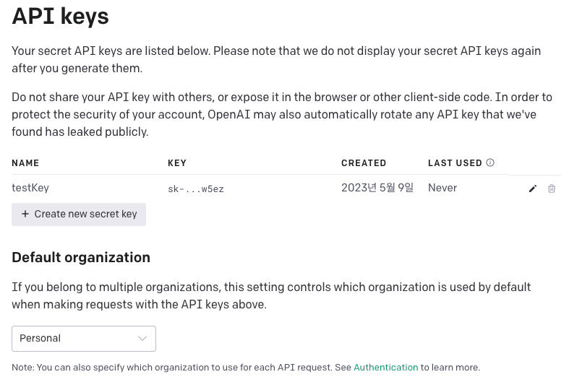Click the NAME column header
569x390 pixels.
click(x=25, y=163)
